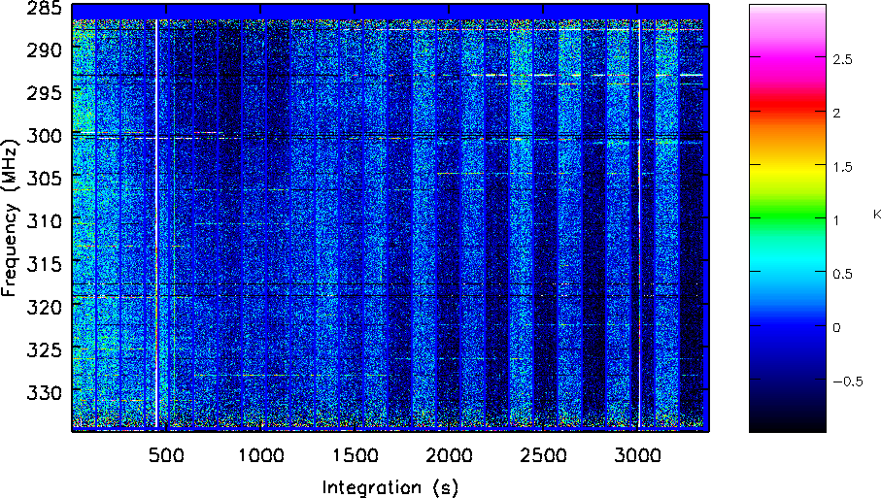
Task: Click the 0.5 colorbar tick label
Action: pos(842,274)
